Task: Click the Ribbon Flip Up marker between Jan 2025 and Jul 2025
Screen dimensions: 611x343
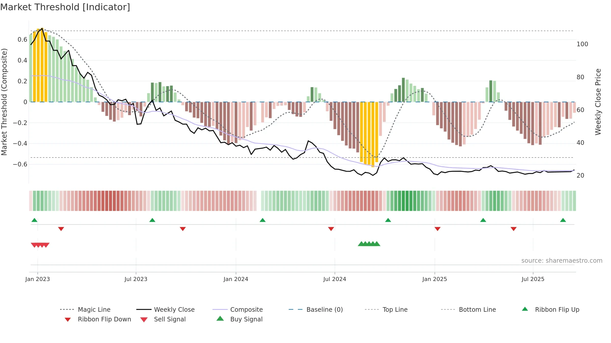Action: click(x=483, y=220)
